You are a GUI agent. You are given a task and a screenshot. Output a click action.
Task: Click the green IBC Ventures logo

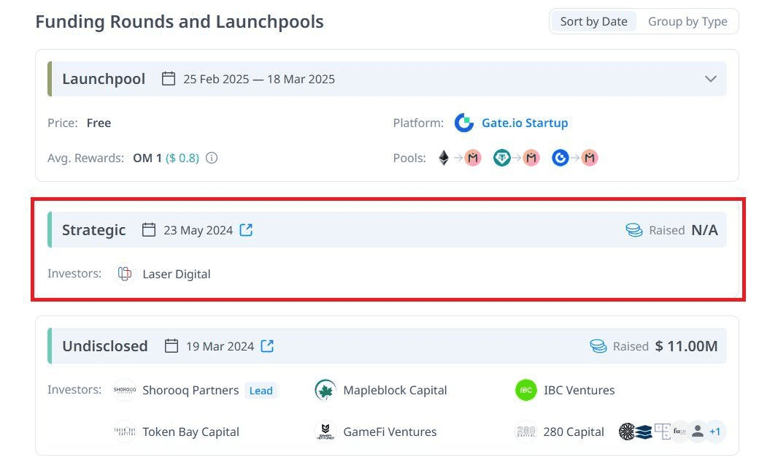pos(526,390)
